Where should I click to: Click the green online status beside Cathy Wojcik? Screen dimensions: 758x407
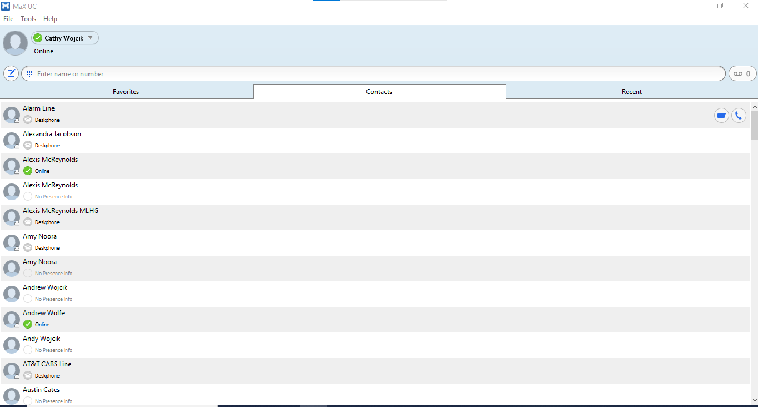(39, 38)
